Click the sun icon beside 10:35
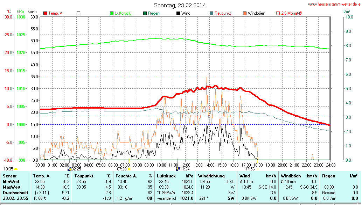Screen dimensions: 362x205 coord(16,169)
